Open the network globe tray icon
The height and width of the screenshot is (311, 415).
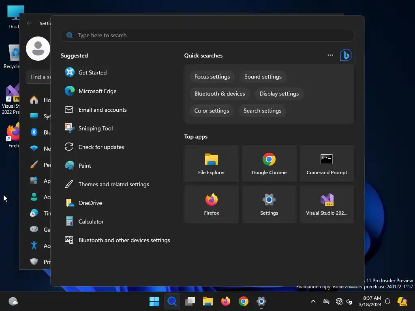pyautogui.click(x=339, y=301)
